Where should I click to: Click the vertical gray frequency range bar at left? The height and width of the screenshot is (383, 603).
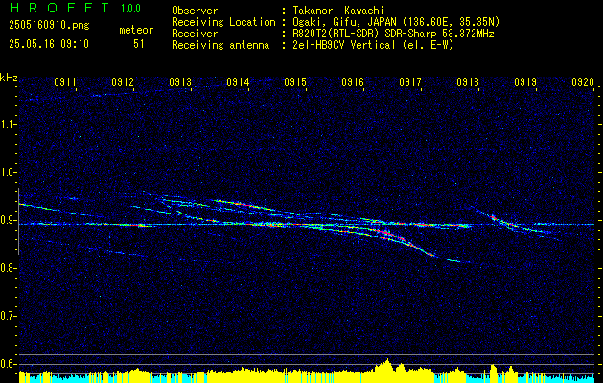click(x=18, y=221)
